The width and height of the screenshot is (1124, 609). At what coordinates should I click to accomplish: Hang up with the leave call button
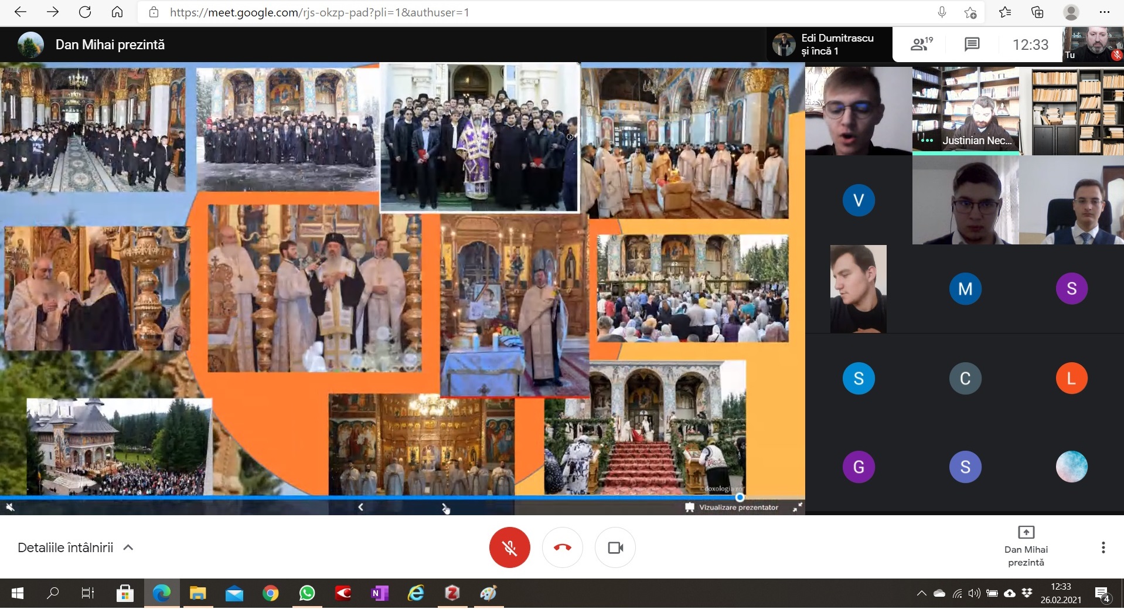(x=562, y=547)
